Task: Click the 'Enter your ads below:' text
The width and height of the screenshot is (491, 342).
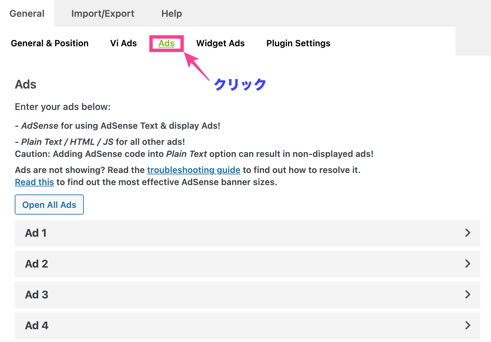Action: (x=63, y=107)
